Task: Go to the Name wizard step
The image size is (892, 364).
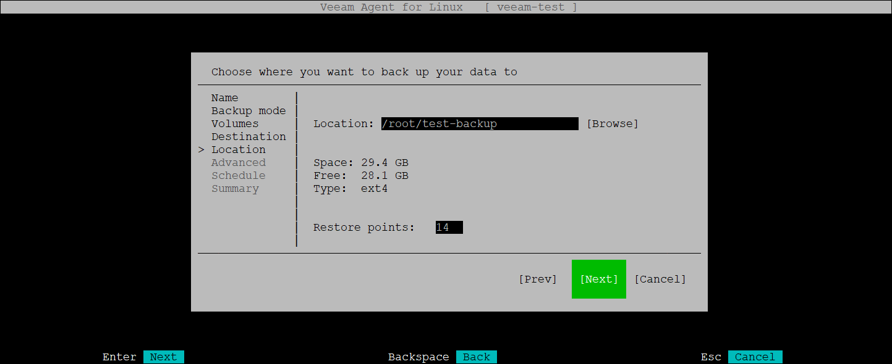Action: [224, 97]
